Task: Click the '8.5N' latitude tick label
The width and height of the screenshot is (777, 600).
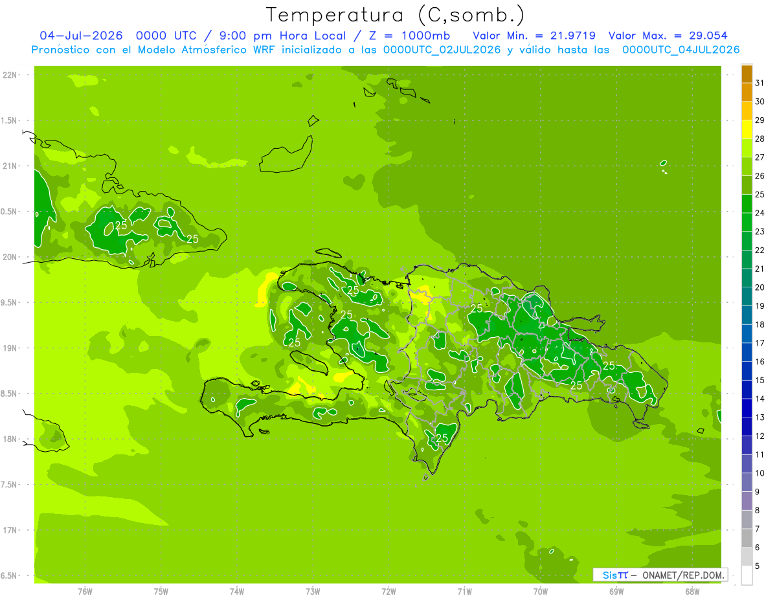Action: [x=10, y=394]
